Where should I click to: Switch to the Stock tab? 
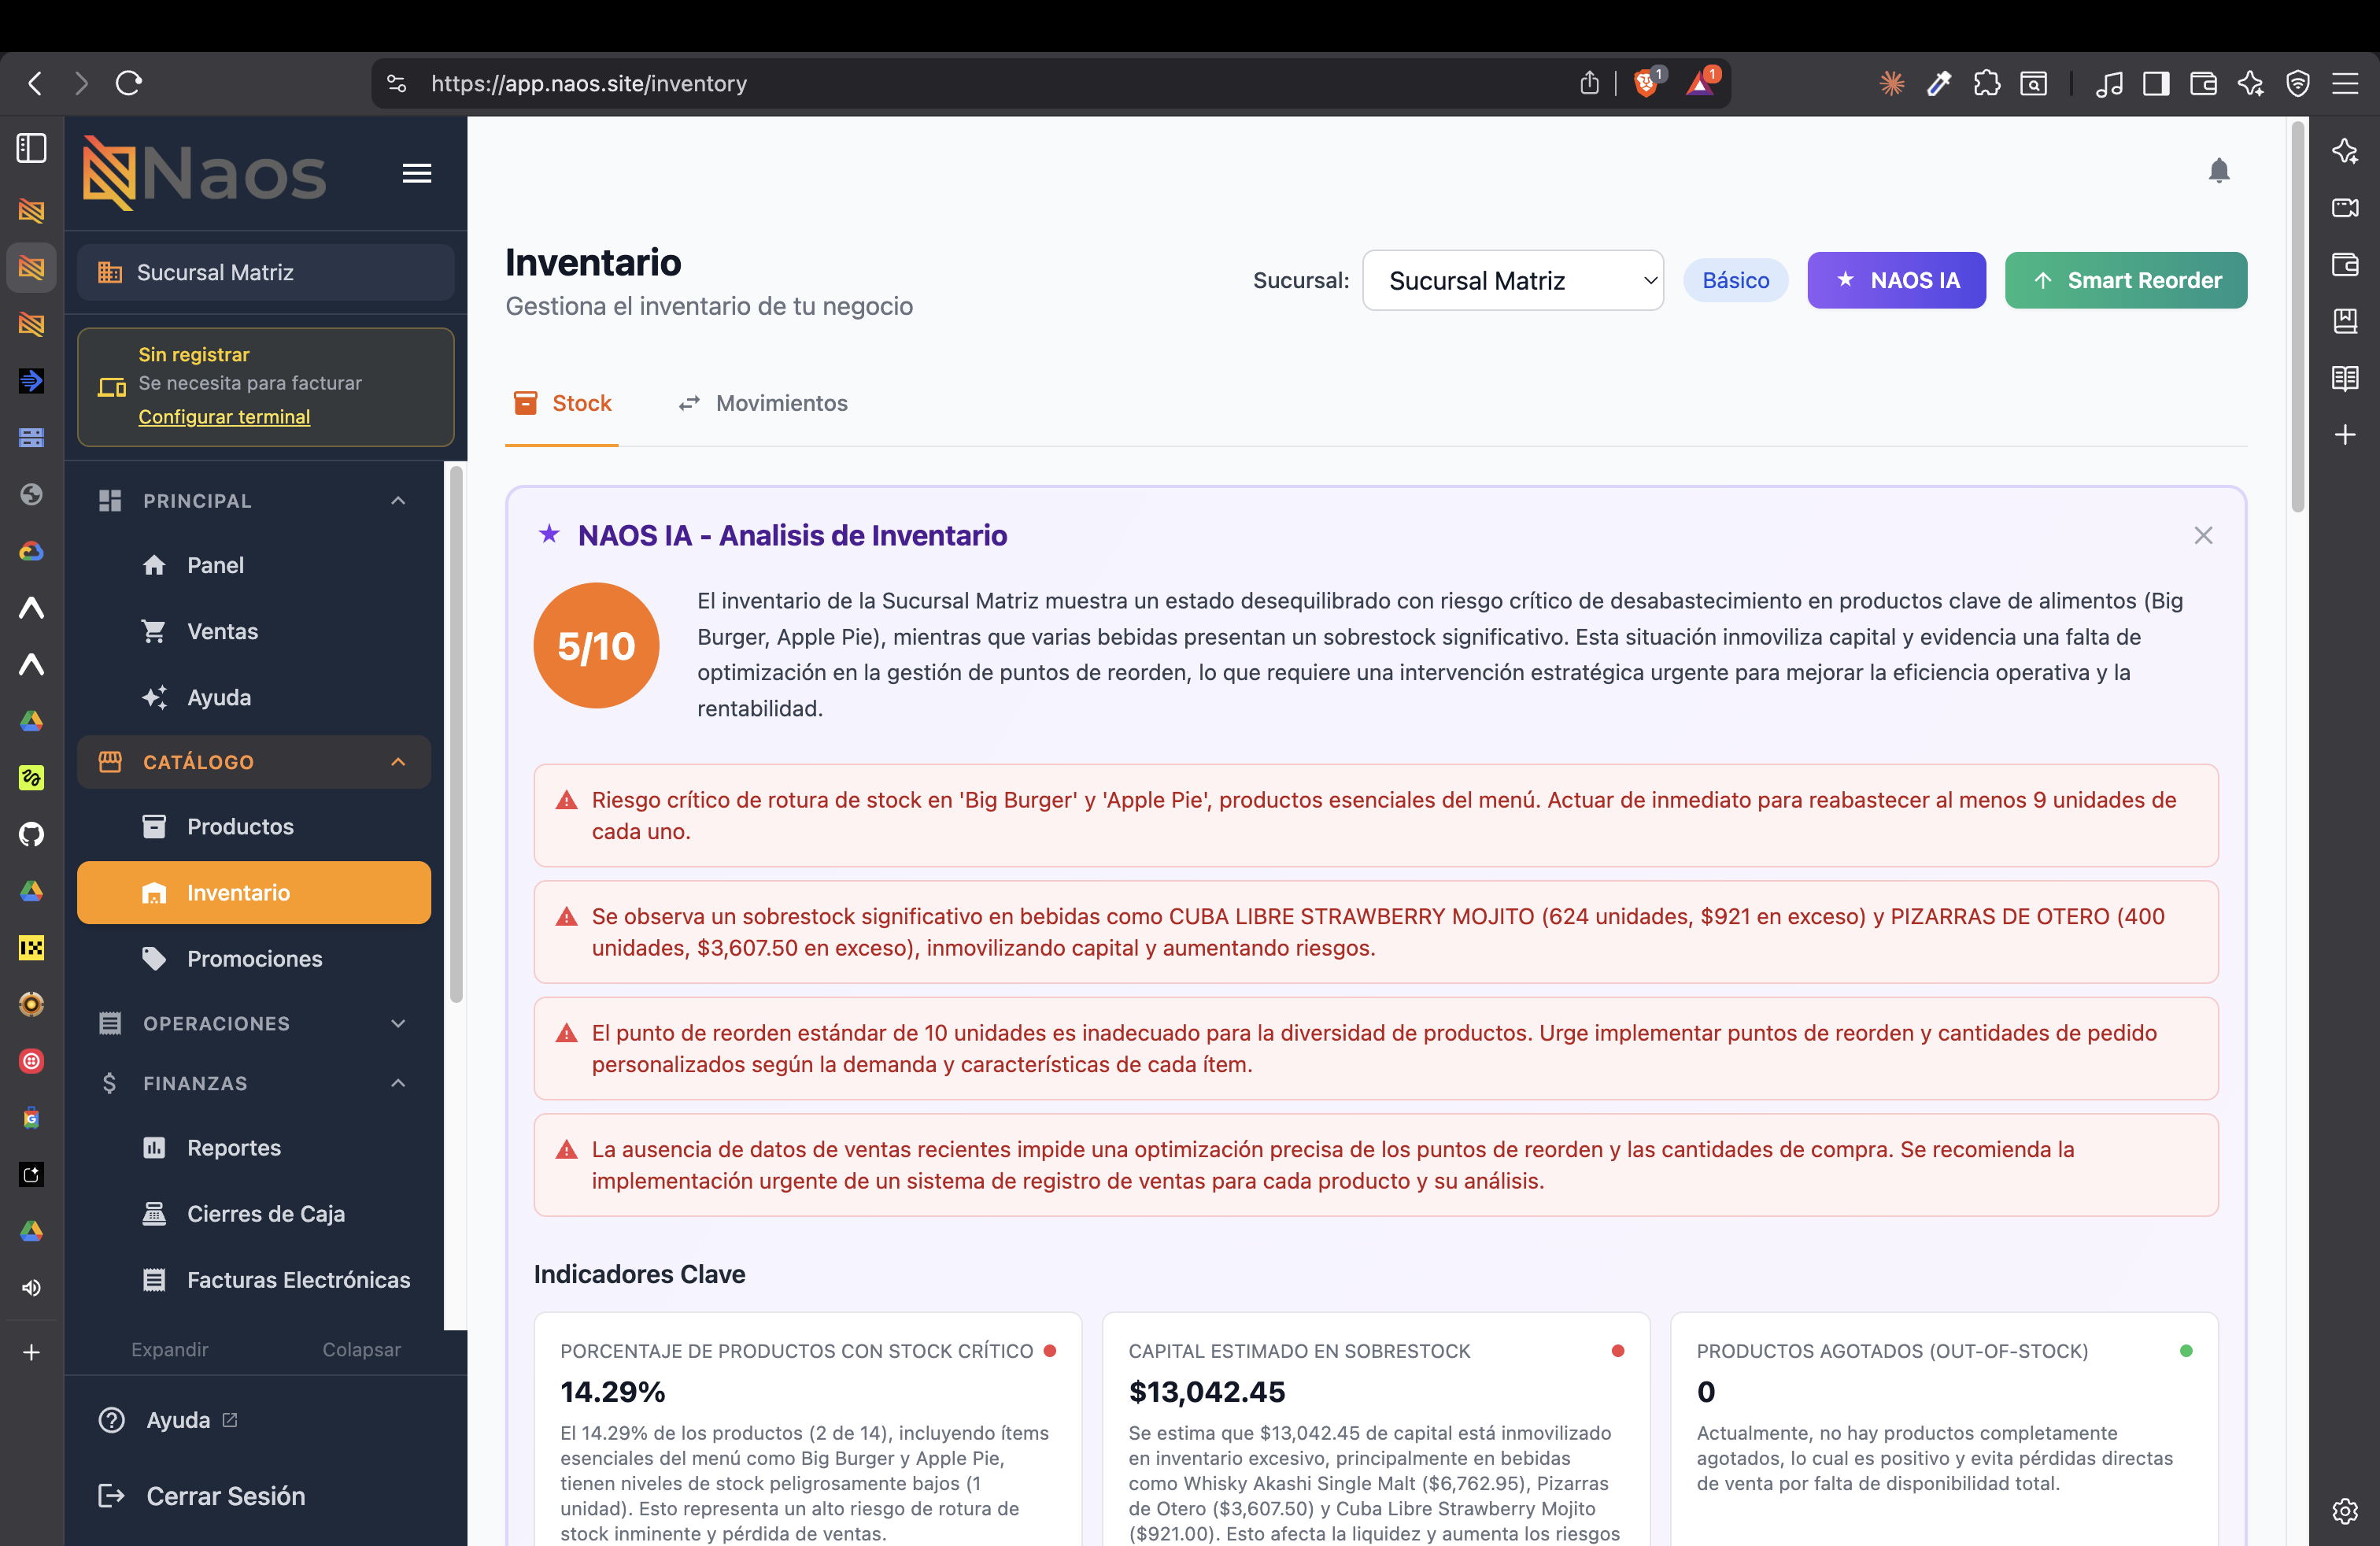(x=562, y=403)
